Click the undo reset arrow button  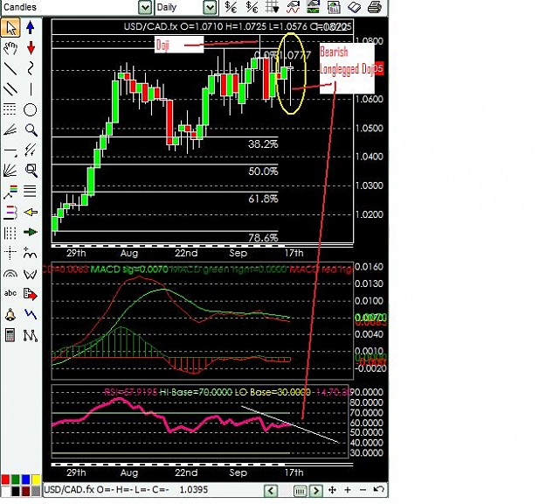point(378,490)
